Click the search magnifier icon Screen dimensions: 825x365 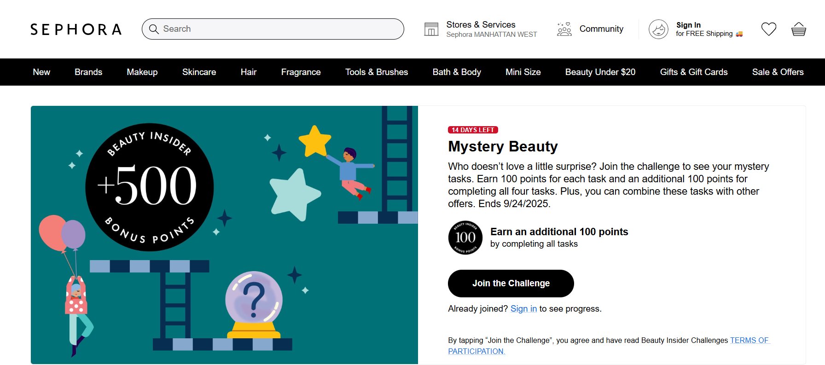click(x=154, y=29)
